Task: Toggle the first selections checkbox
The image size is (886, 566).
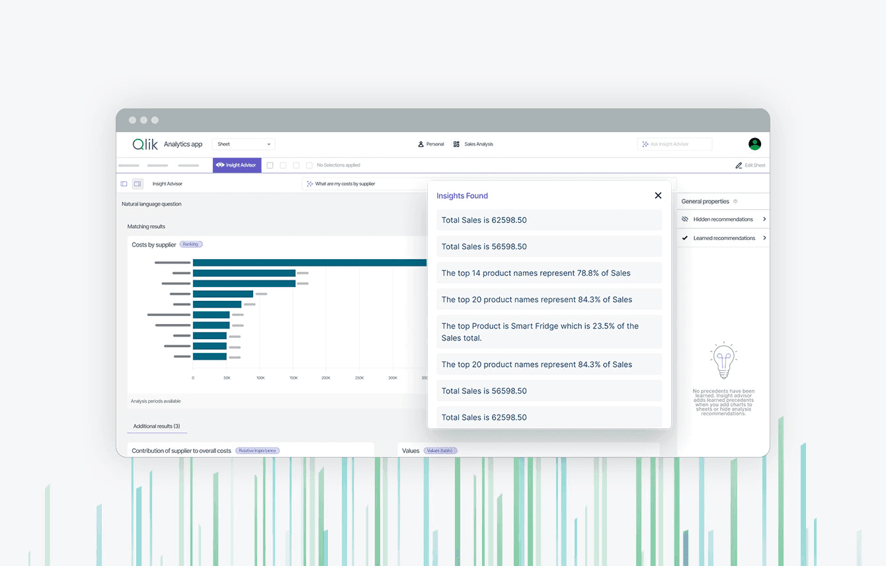Action: point(268,165)
